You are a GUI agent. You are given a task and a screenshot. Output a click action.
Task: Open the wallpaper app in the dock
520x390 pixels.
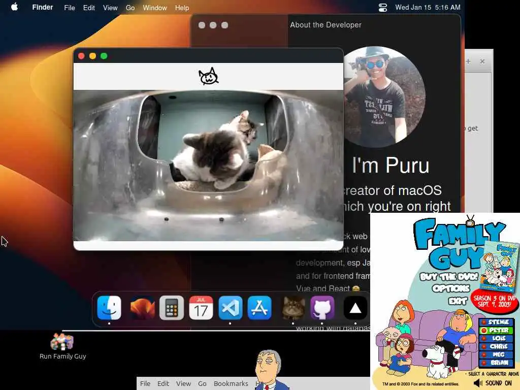[142, 307]
